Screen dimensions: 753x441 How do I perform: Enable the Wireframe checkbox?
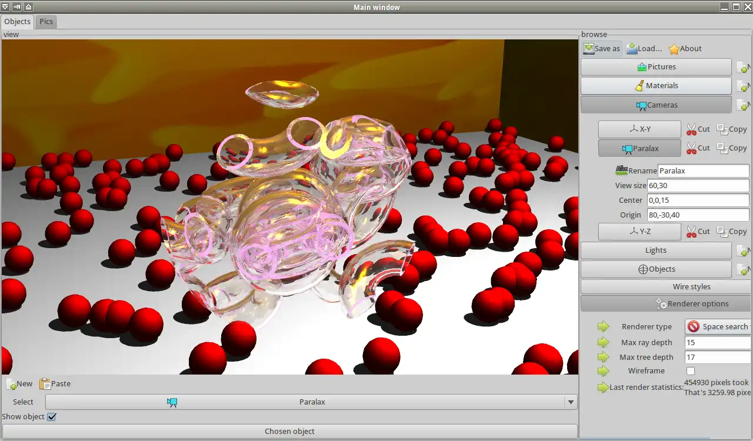691,371
